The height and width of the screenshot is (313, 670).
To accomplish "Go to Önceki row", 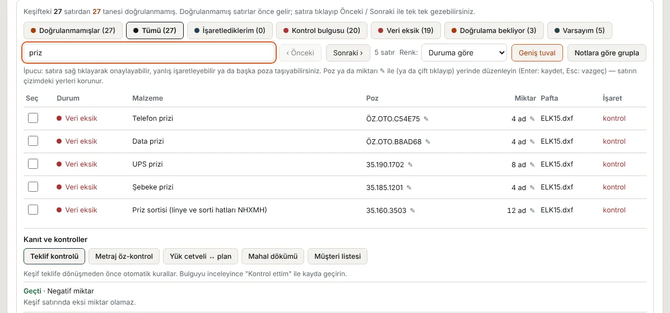I will click(x=300, y=53).
